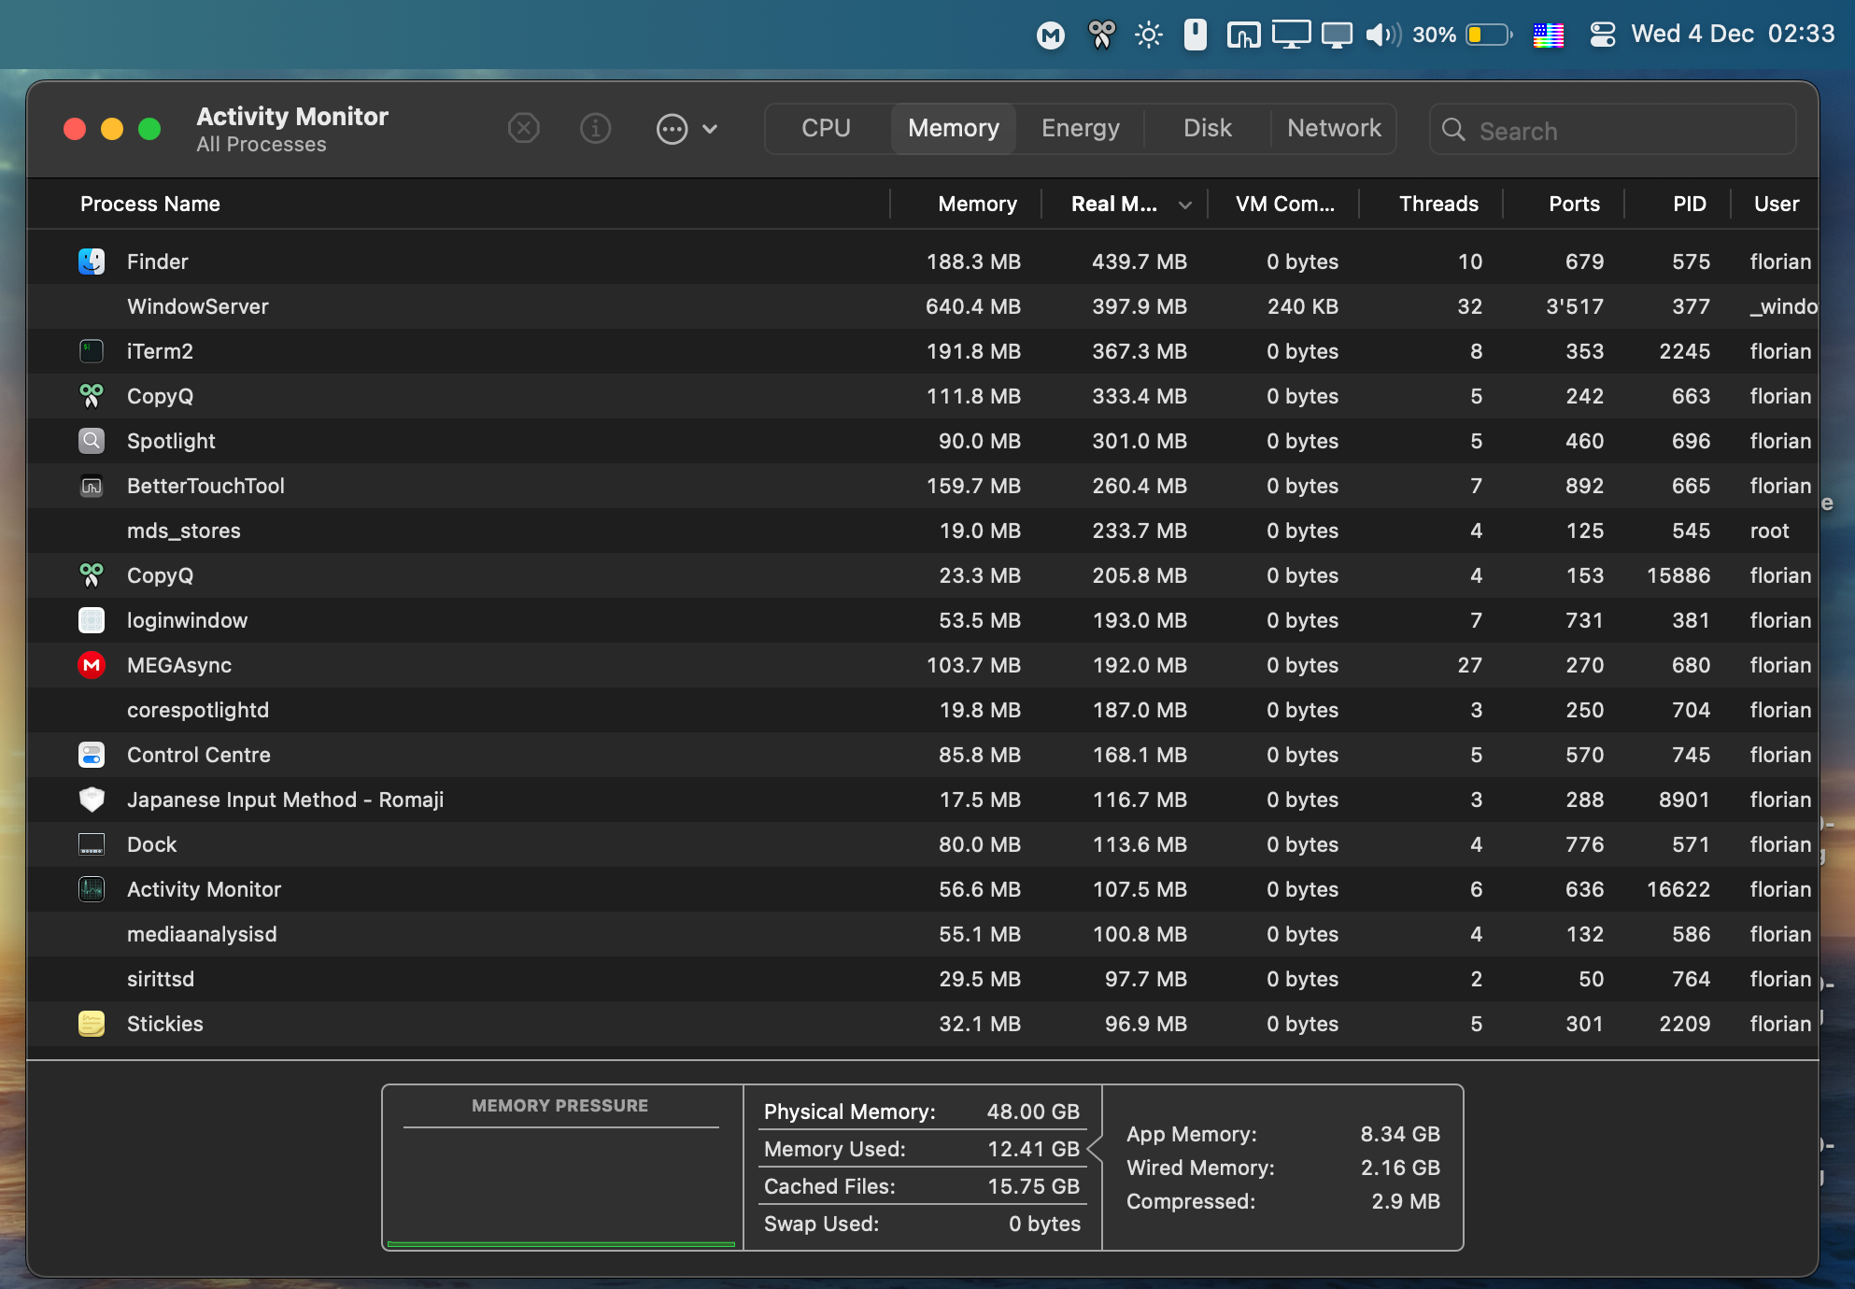Image resolution: width=1855 pixels, height=1289 pixels.
Task: Click the stop process X icon
Action: tap(524, 128)
